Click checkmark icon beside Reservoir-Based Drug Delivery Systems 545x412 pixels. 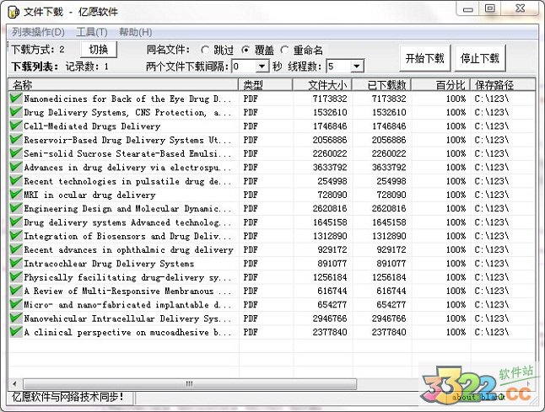point(16,140)
